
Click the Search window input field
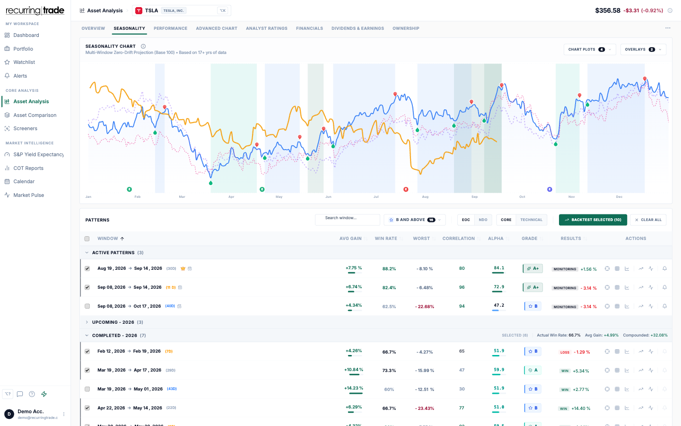pos(348,220)
